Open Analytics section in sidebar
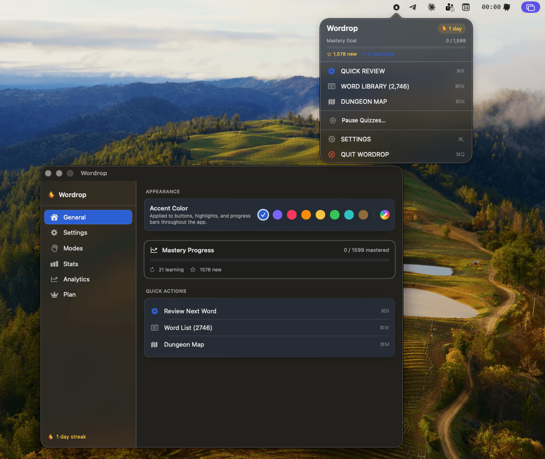Screen dimensions: 545x459 pos(88,279)
